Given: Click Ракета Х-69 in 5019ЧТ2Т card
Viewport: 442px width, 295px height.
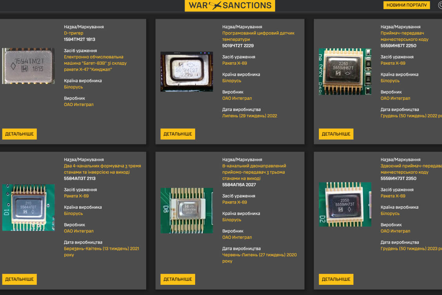Looking at the screenshot, I should point(235,63).
